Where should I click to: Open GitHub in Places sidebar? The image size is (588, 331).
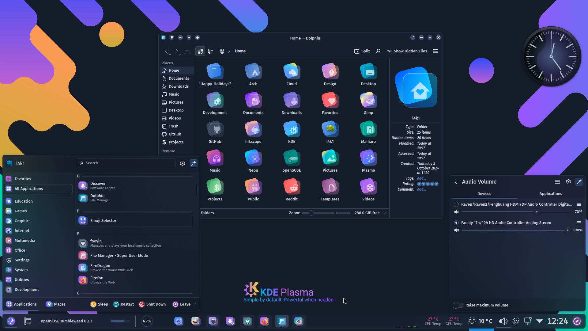177,134
